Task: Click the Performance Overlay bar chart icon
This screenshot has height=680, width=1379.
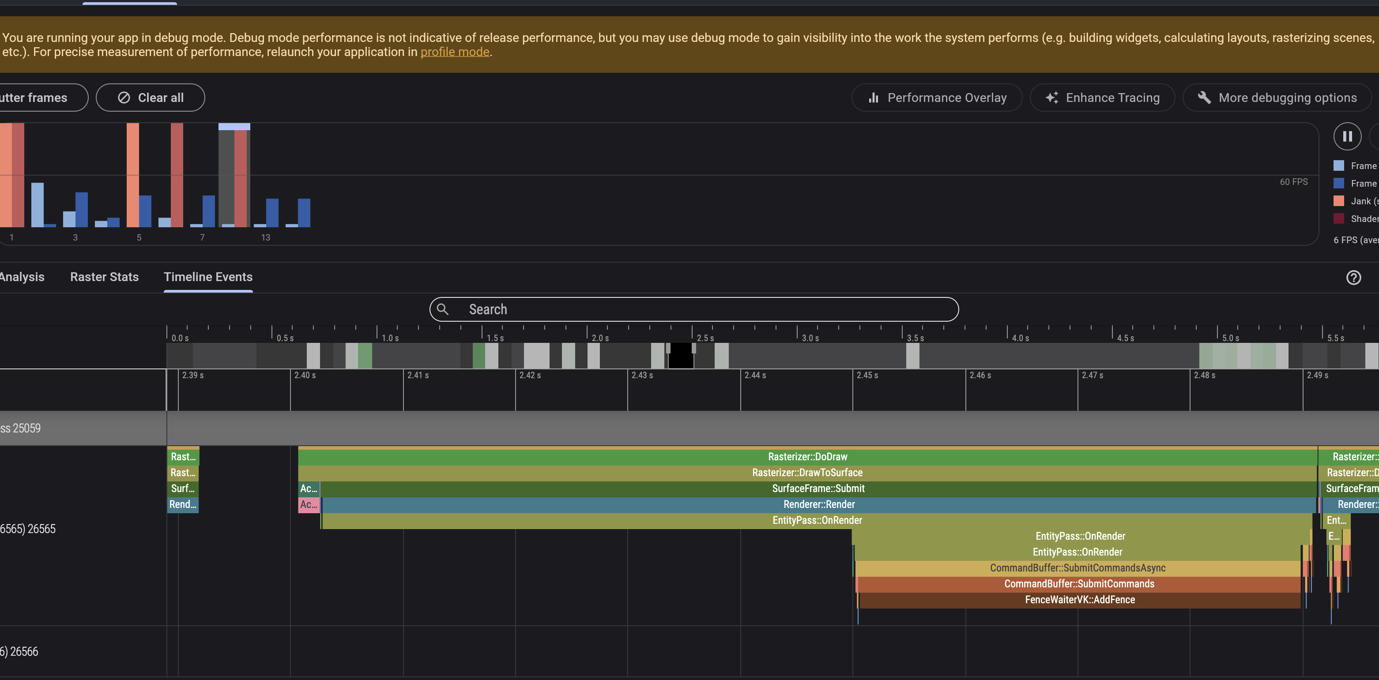Action: click(874, 98)
